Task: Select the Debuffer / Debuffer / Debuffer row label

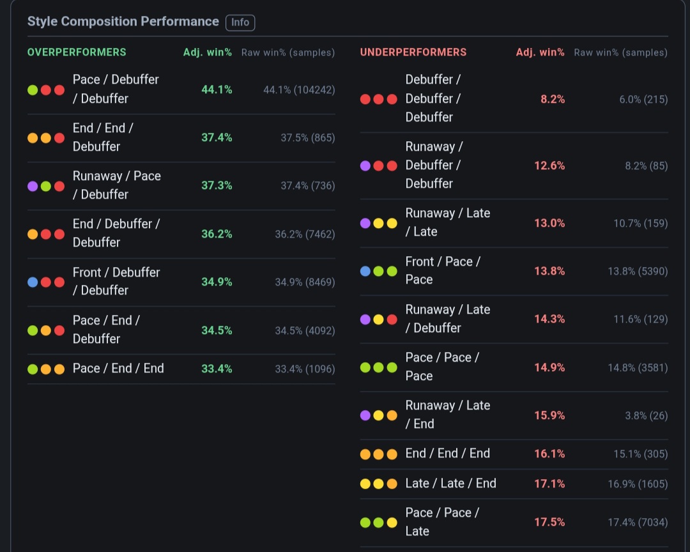Action: click(433, 98)
